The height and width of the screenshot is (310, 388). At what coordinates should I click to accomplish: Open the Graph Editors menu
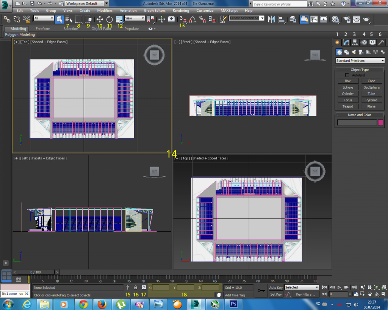click(155, 11)
